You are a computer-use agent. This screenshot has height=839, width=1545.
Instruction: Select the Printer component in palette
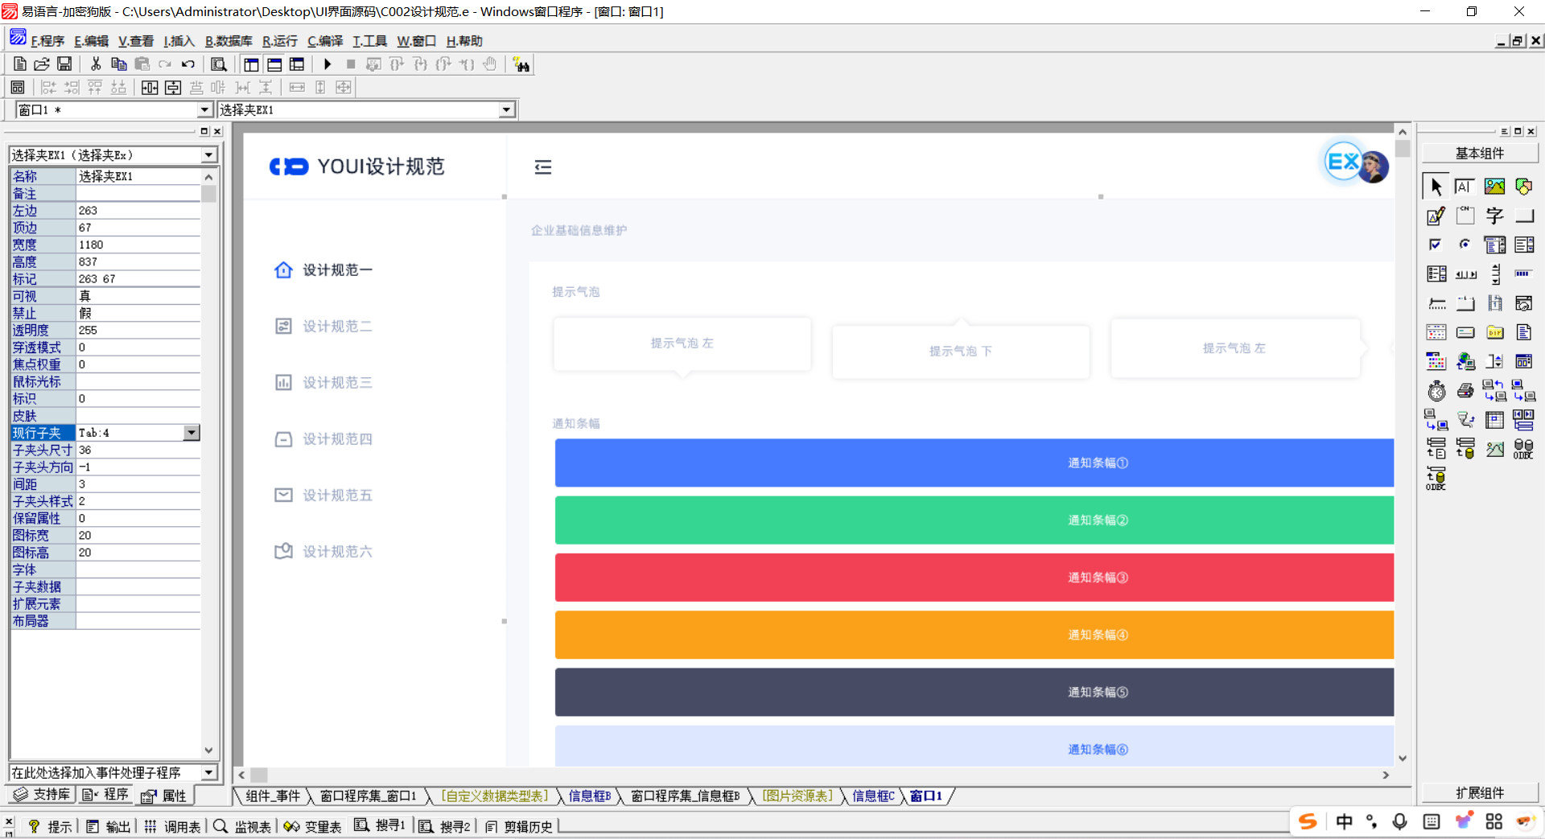(1465, 391)
